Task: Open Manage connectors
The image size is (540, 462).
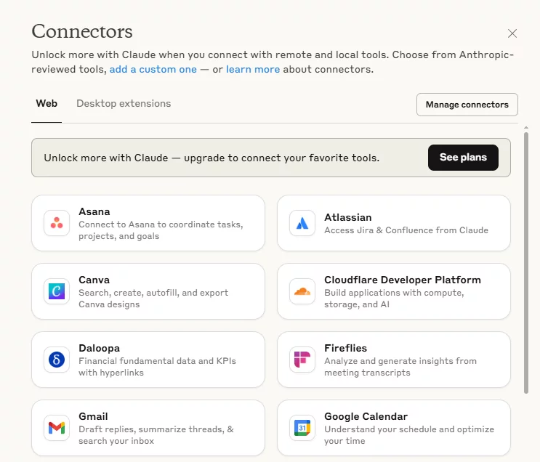Action: tap(467, 105)
